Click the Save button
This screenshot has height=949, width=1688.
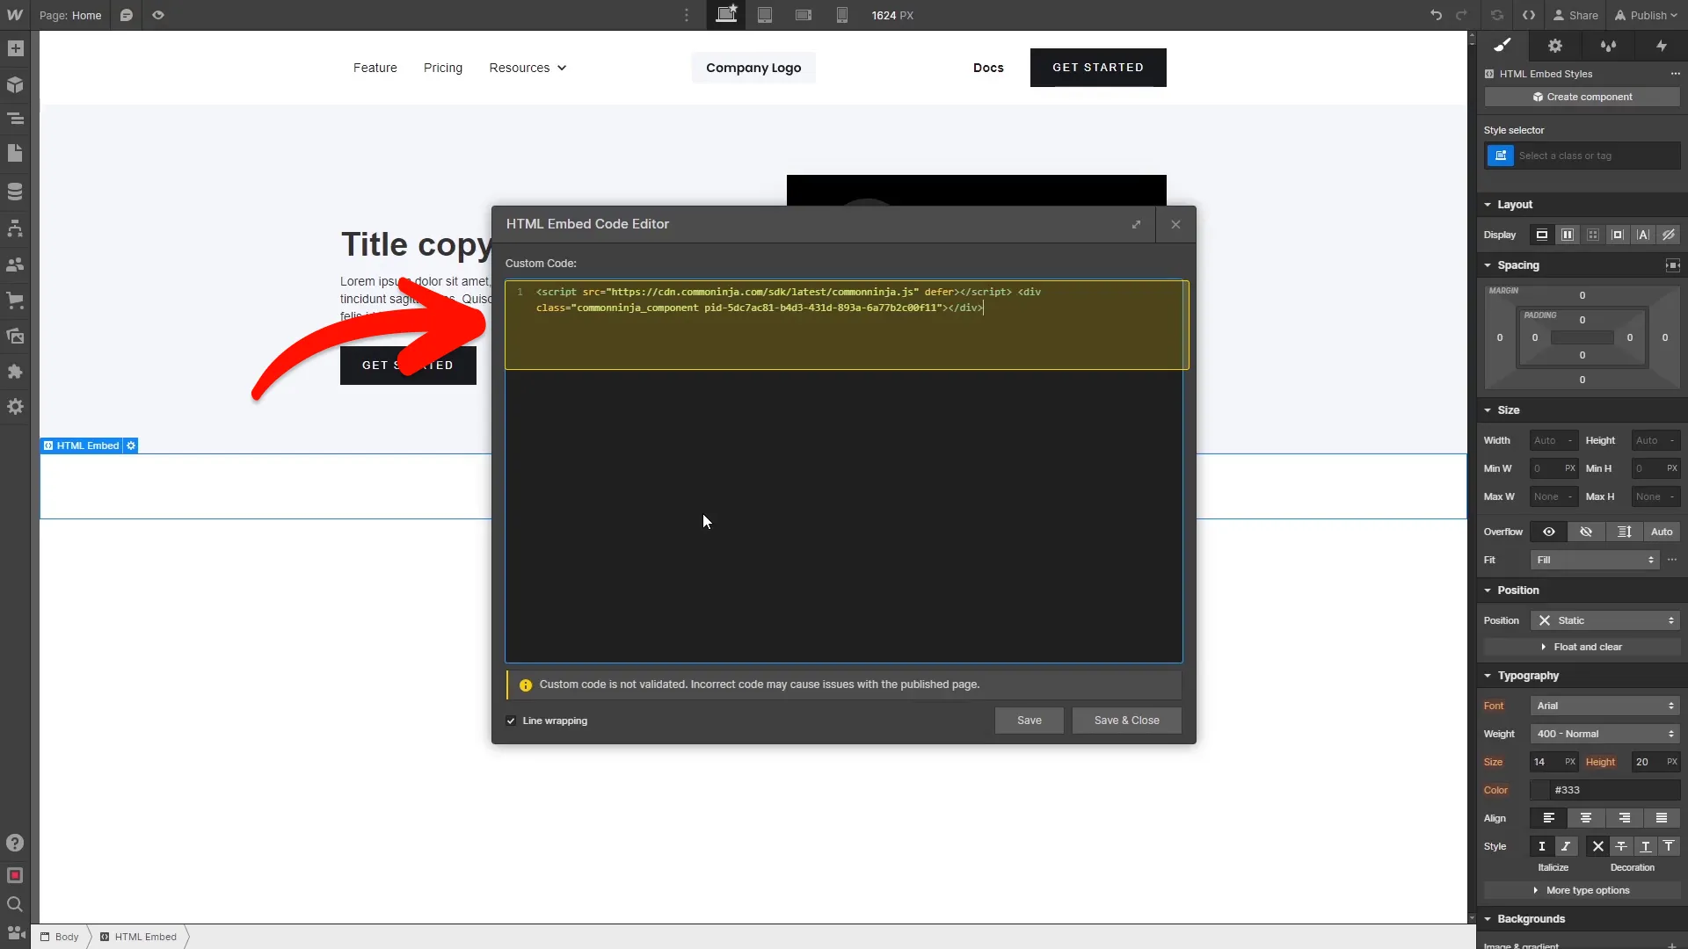tap(1030, 721)
